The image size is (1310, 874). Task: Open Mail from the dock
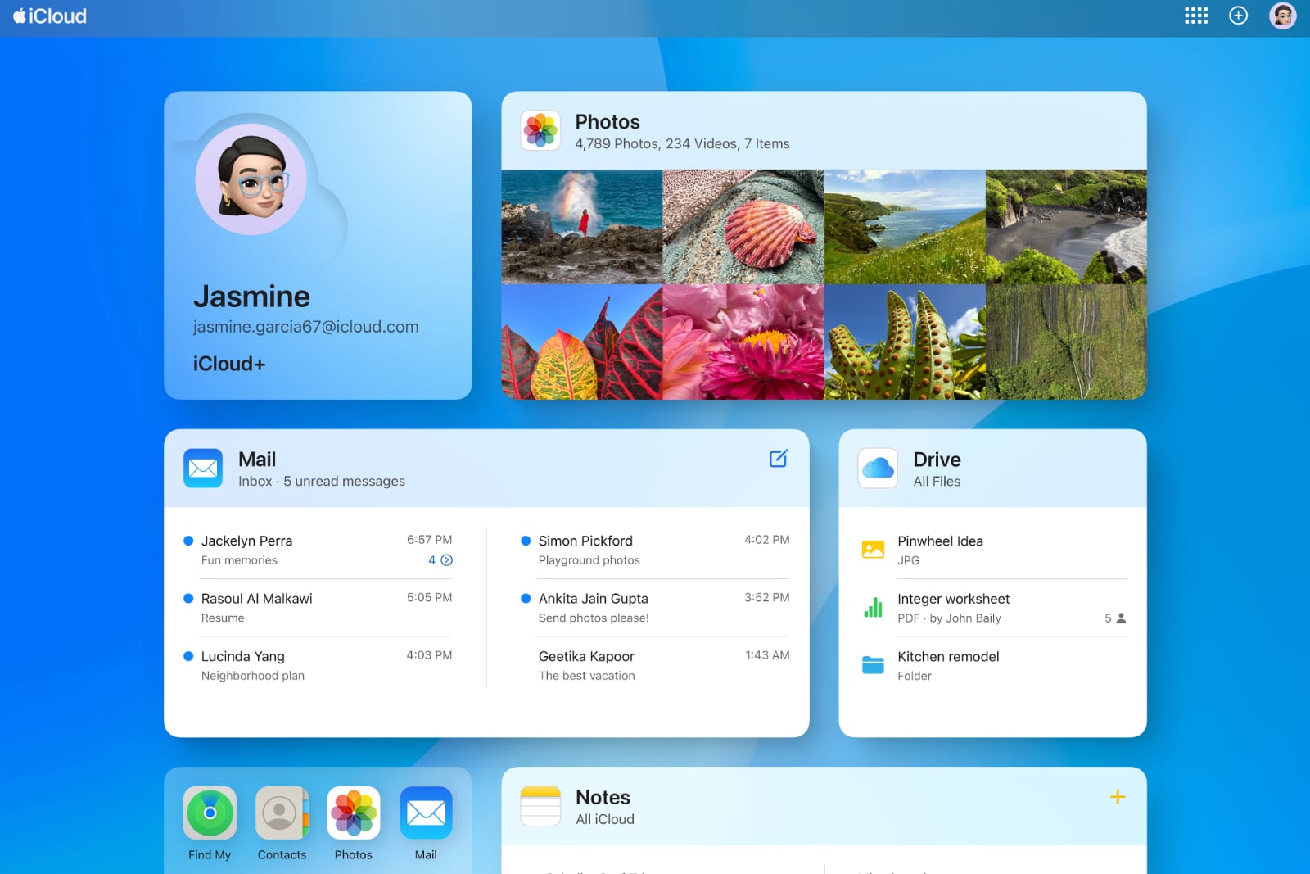(426, 813)
